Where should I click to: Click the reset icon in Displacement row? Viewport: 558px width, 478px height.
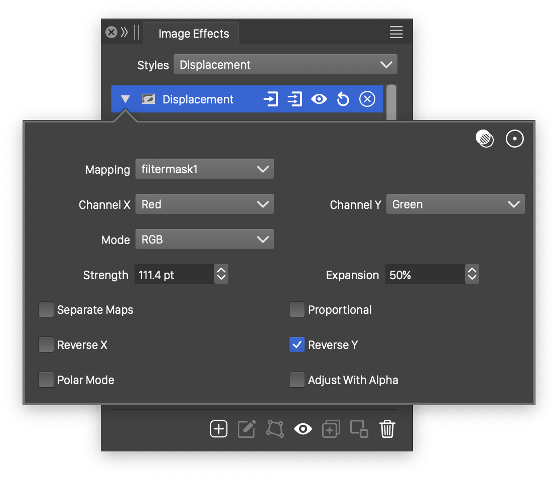tap(343, 99)
